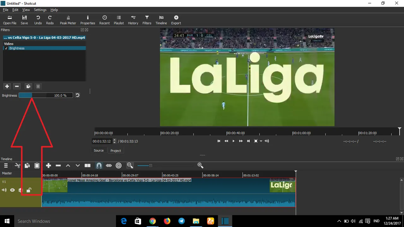
Task: Skip to the next point in player
Action: point(248,141)
